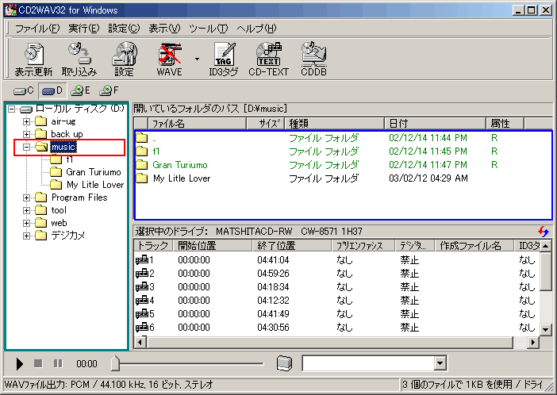Open 設定 settings from the toolbar
The width and height of the screenshot is (557, 395).
[124, 59]
